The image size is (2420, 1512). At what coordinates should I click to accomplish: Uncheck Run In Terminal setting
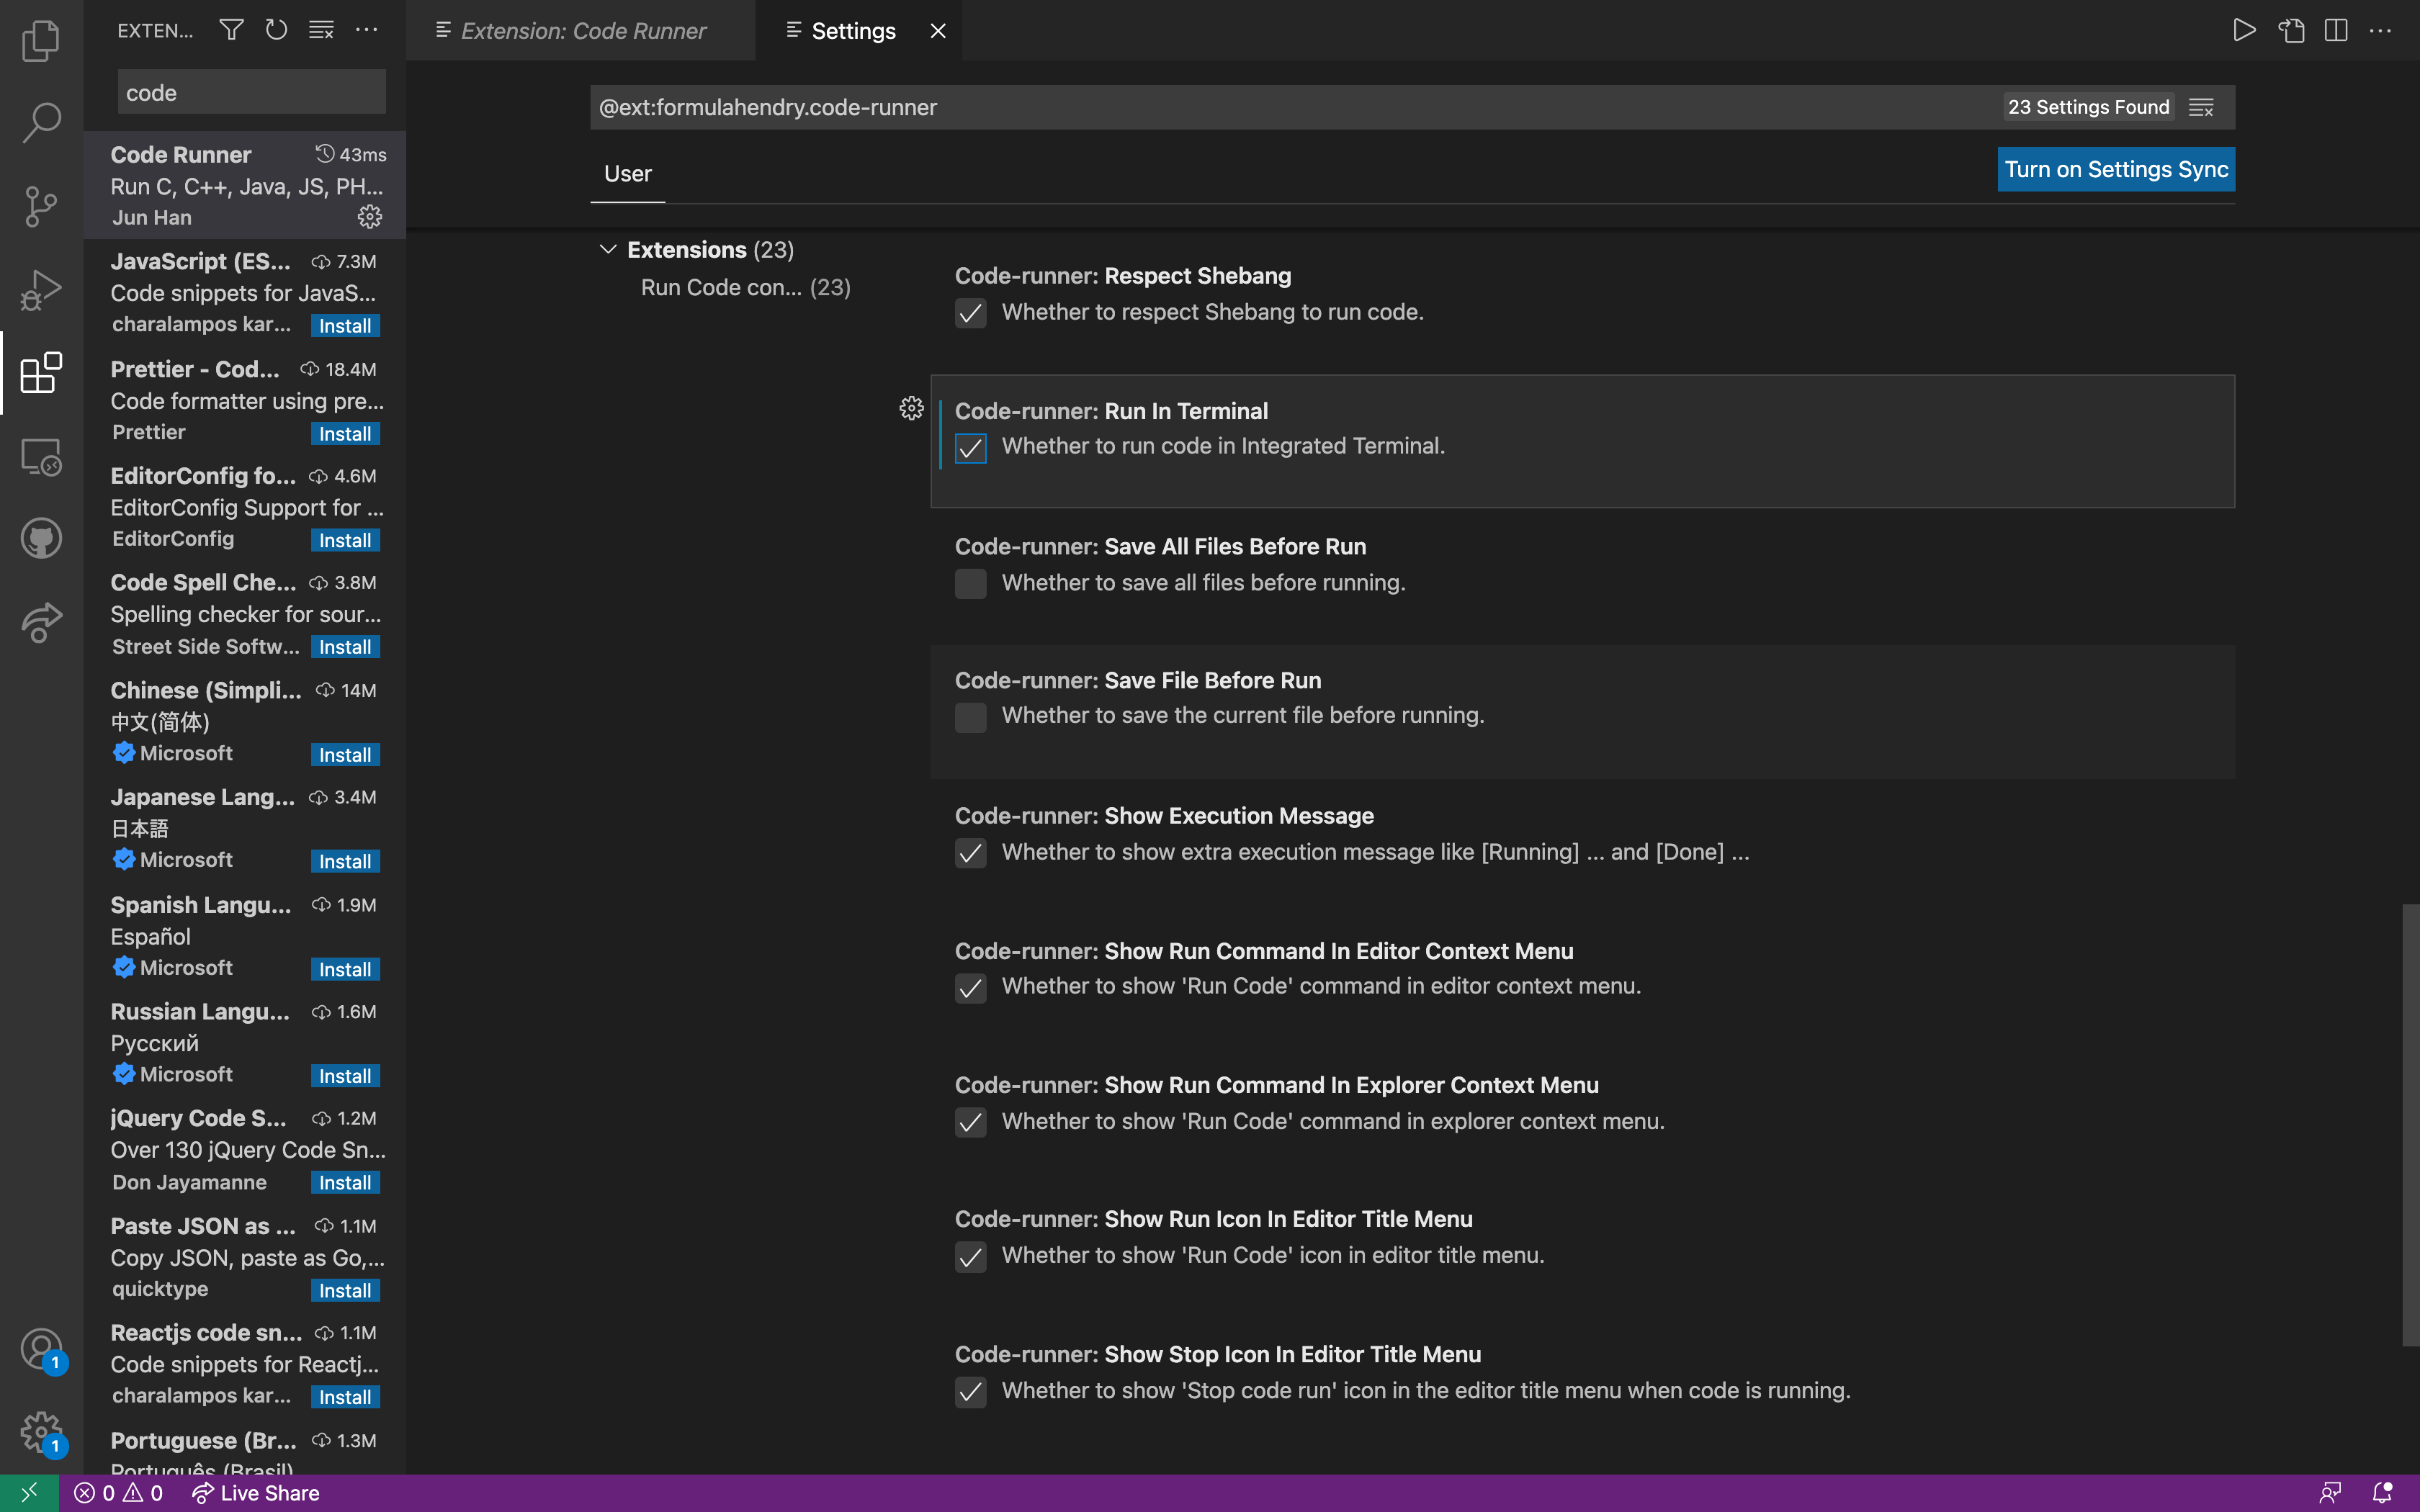pos(970,448)
